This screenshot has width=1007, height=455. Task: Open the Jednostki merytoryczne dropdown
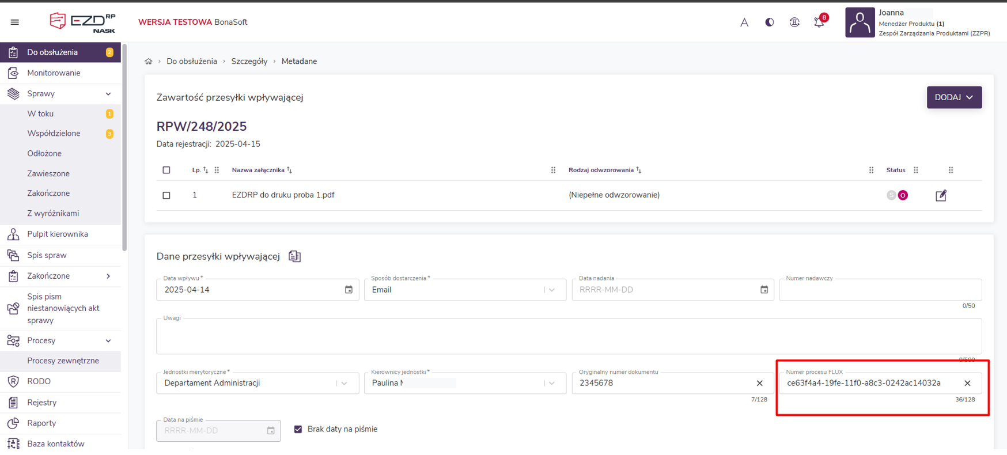pos(344,383)
